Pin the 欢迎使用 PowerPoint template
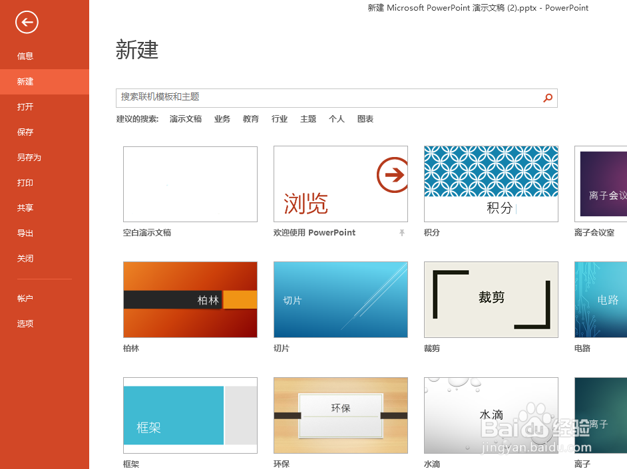This screenshot has width=627, height=469. pos(402,232)
